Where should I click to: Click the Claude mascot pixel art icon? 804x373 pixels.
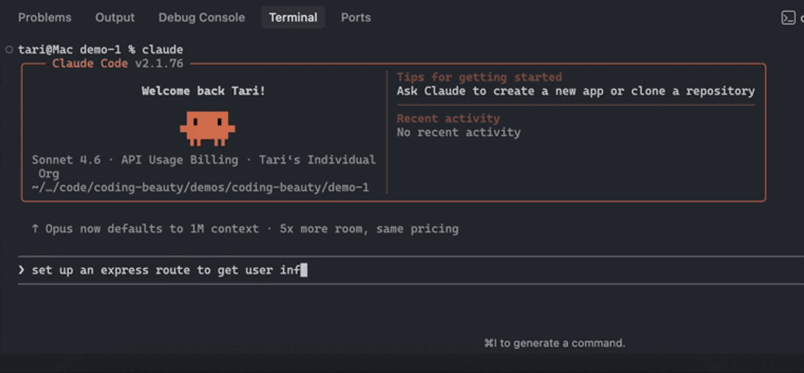click(x=208, y=129)
